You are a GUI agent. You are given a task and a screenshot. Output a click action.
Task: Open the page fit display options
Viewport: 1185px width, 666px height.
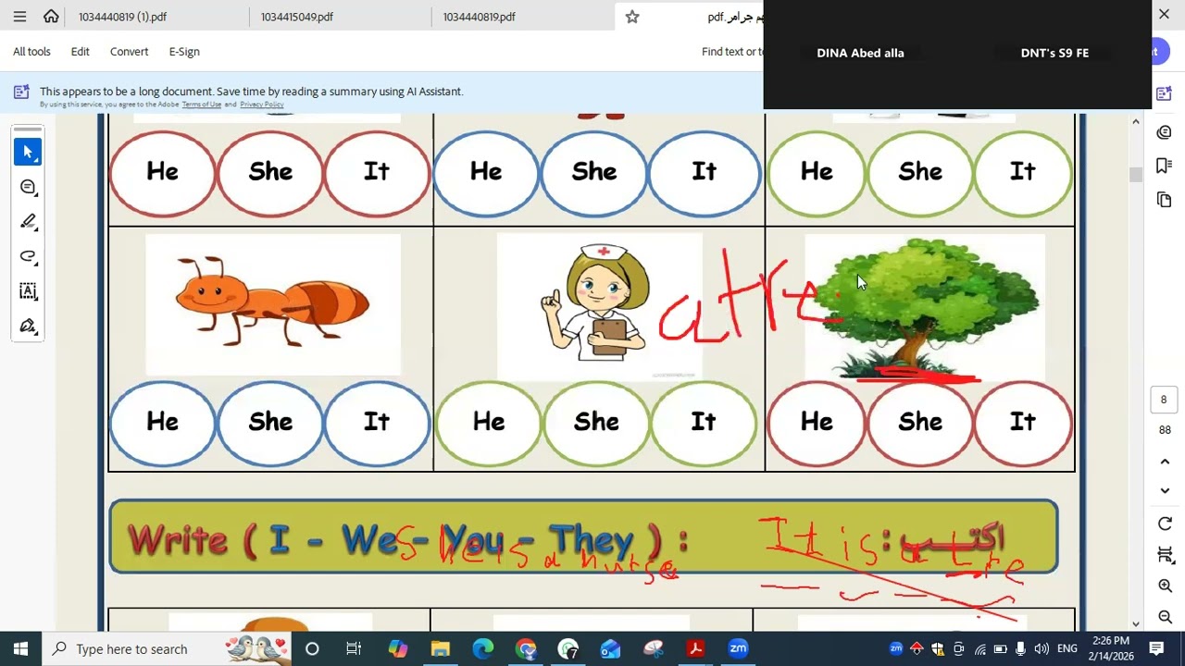coord(1165,555)
